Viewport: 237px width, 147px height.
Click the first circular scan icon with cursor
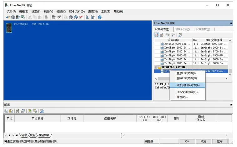[x=71, y=18]
